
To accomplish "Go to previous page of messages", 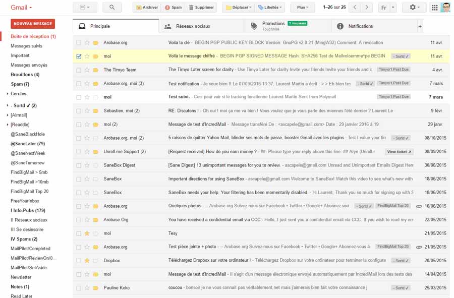I will tap(355, 8).
